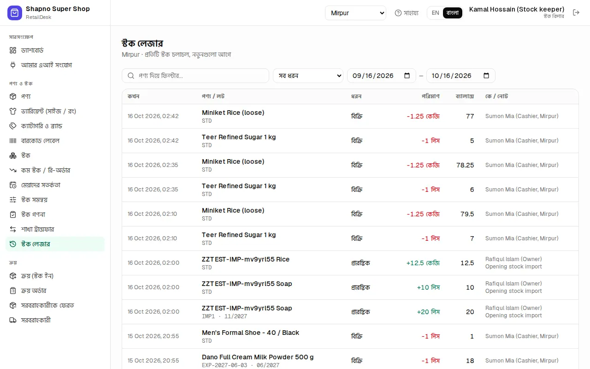Click the সাহায্য help link
The height and width of the screenshot is (369, 590).
407,13
